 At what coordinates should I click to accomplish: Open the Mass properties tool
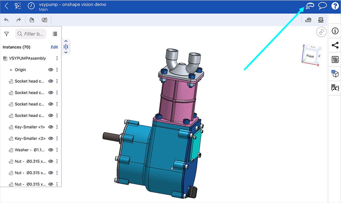[321, 20]
